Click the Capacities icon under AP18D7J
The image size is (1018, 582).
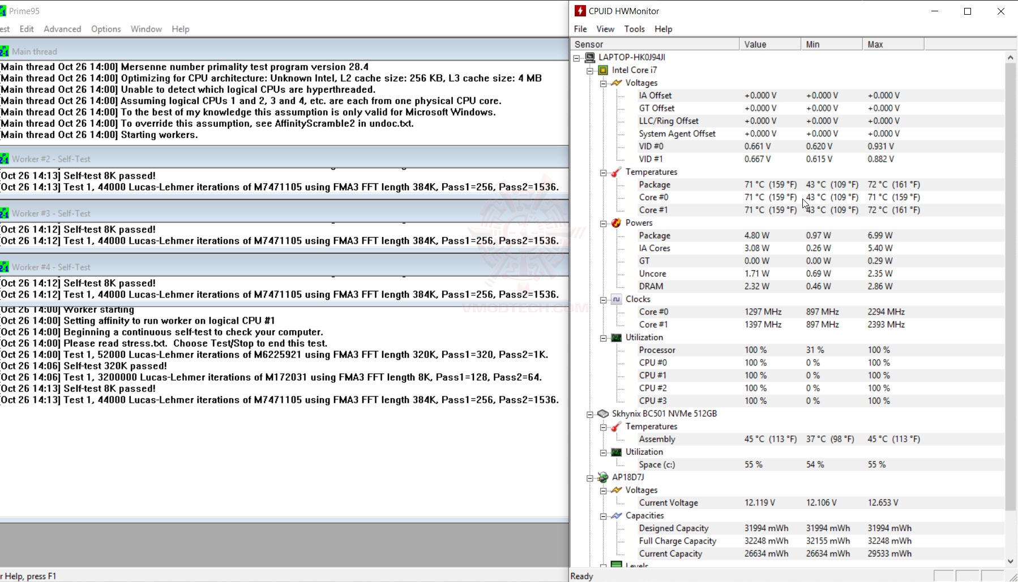click(x=617, y=516)
